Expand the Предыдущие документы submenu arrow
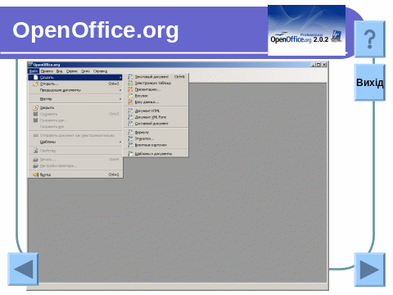 point(120,90)
